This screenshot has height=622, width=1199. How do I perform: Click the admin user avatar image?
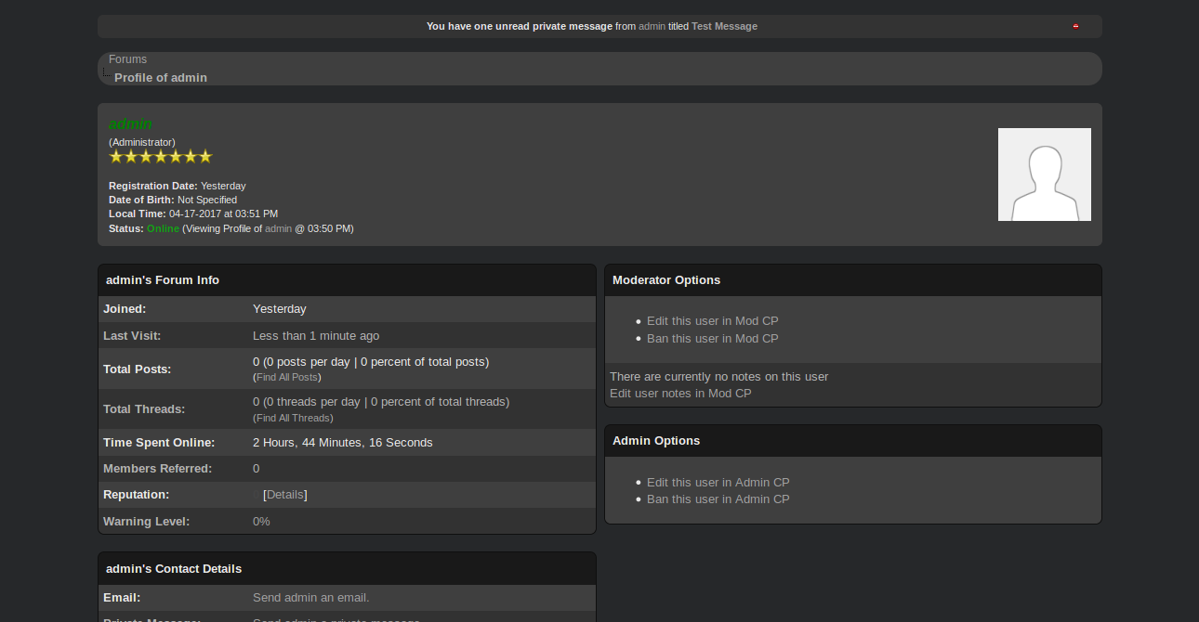pyautogui.click(x=1044, y=175)
